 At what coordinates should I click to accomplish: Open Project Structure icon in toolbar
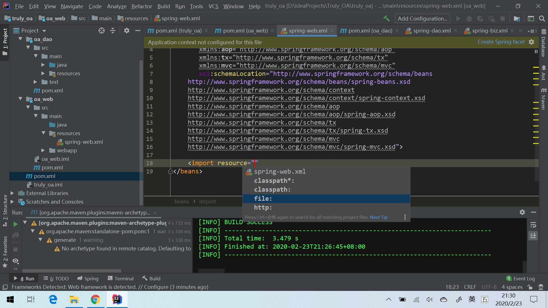[x=517, y=19]
